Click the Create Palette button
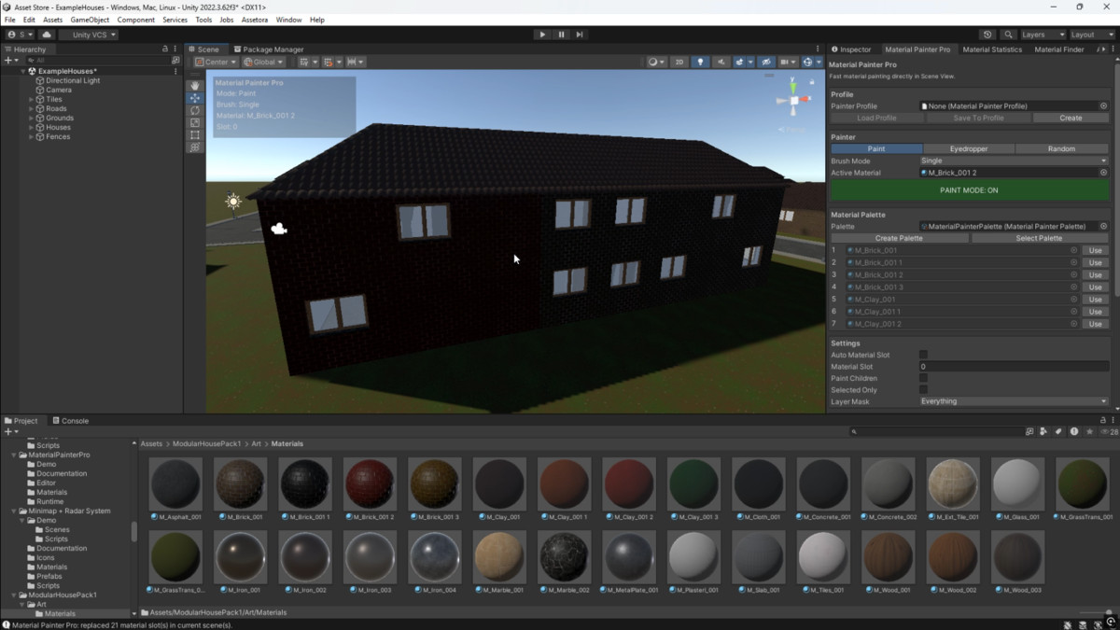Viewport: 1120px width, 630px height. pos(899,238)
